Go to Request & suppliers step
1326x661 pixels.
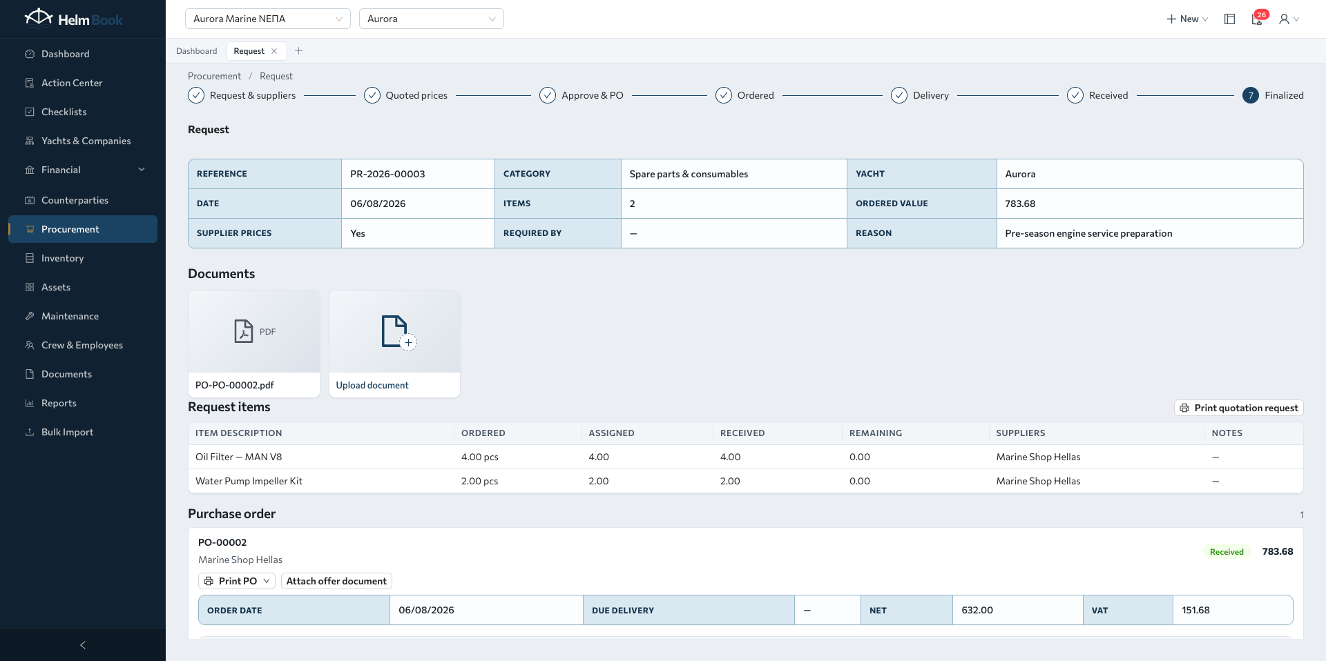pos(242,95)
